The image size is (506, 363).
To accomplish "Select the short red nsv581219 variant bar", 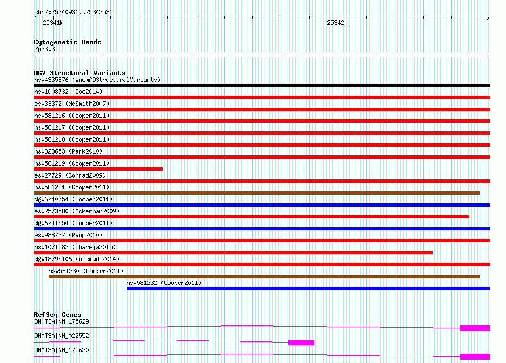I will pyautogui.click(x=98, y=169).
